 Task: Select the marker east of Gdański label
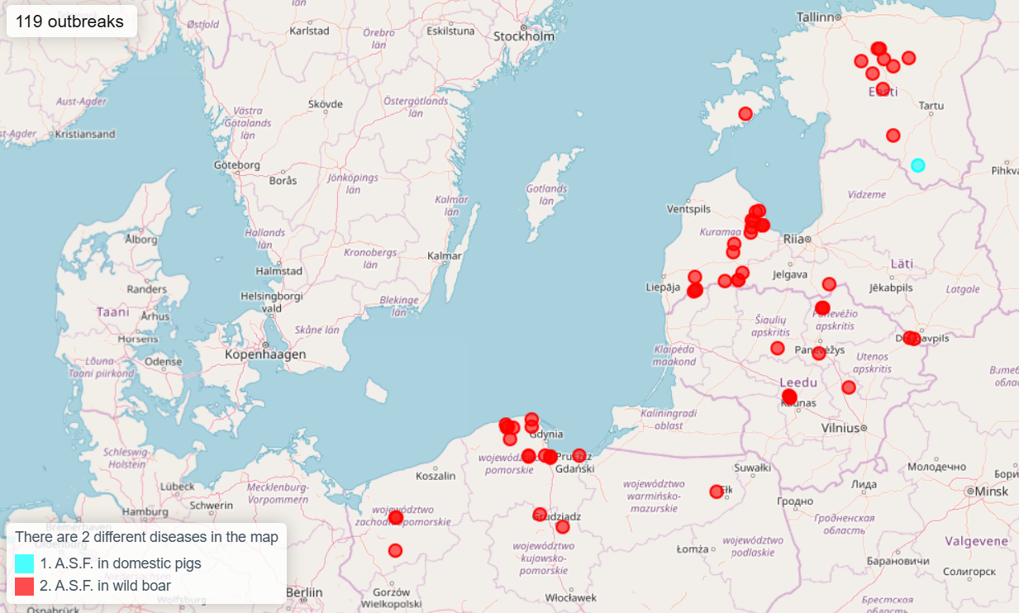click(579, 455)
